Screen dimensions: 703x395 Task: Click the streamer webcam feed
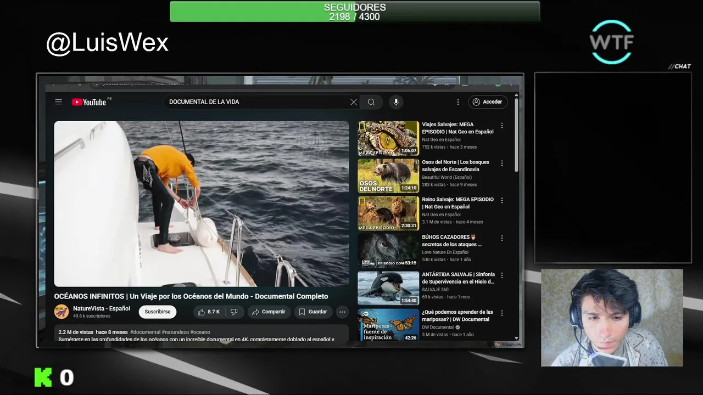[612, 318]
